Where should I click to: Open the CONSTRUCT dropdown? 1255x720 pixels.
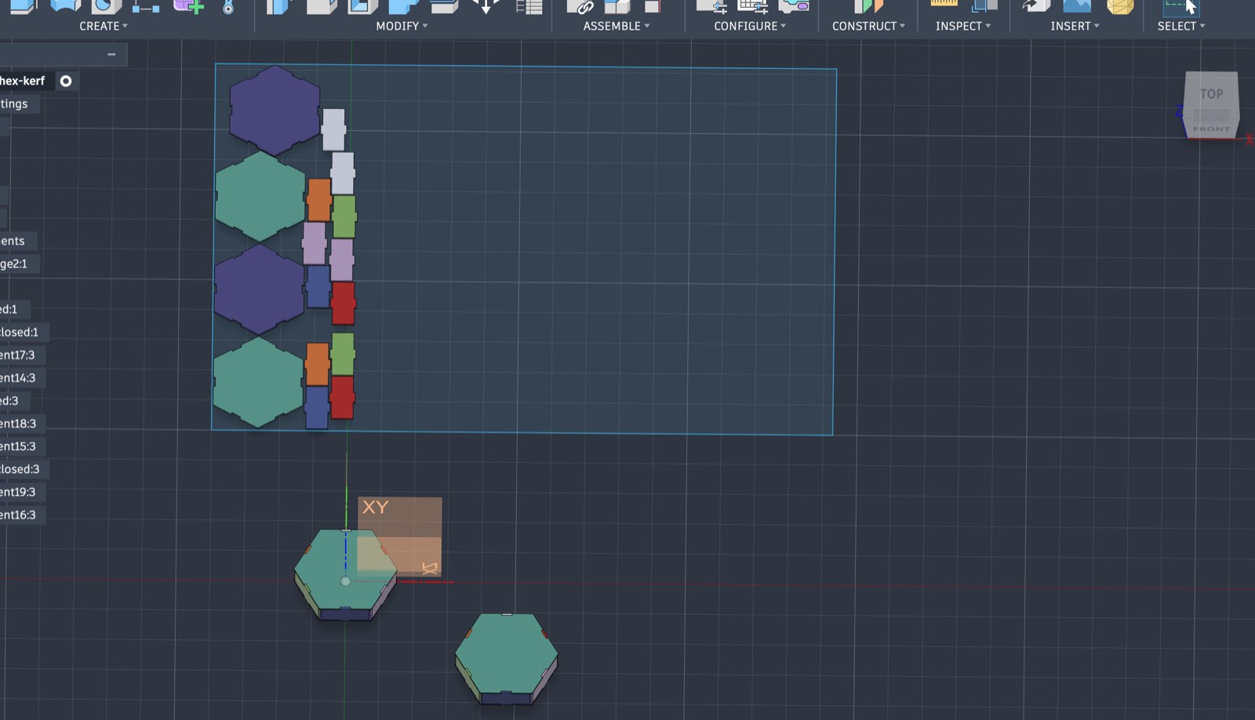(x=868, y=26)
